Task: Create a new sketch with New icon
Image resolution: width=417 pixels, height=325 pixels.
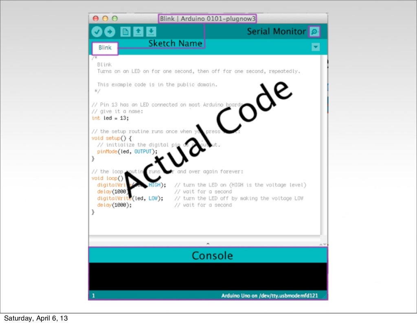Action: pyautogui.click(x=125, y=32)
